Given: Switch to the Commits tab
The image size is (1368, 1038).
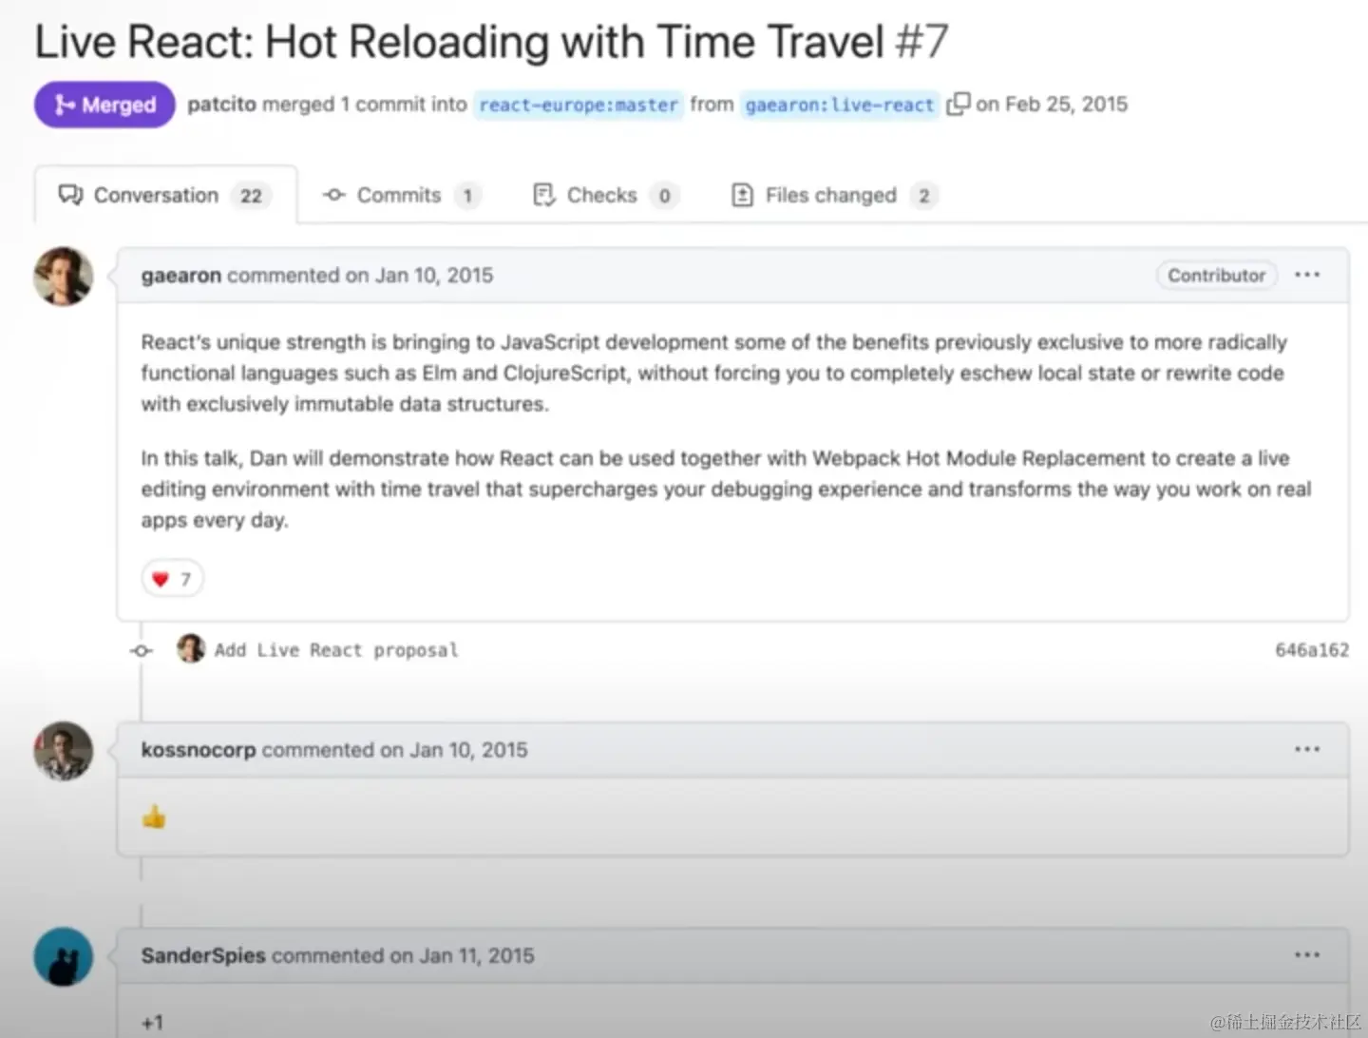Looking at the screenshot, I should point(399,195).
